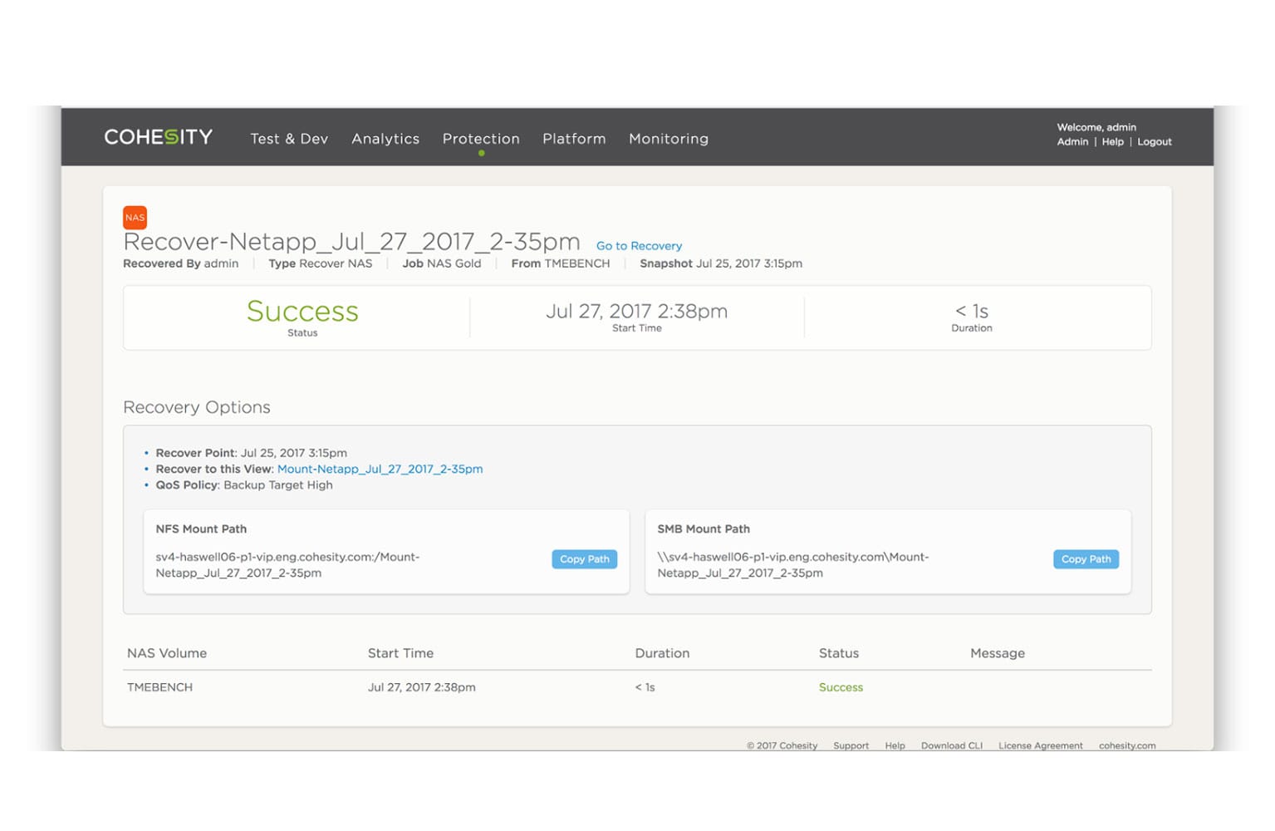Visit cohesity.com footer link
Viewport: 1275px width, 831px height.
[x=1126, y=745]
